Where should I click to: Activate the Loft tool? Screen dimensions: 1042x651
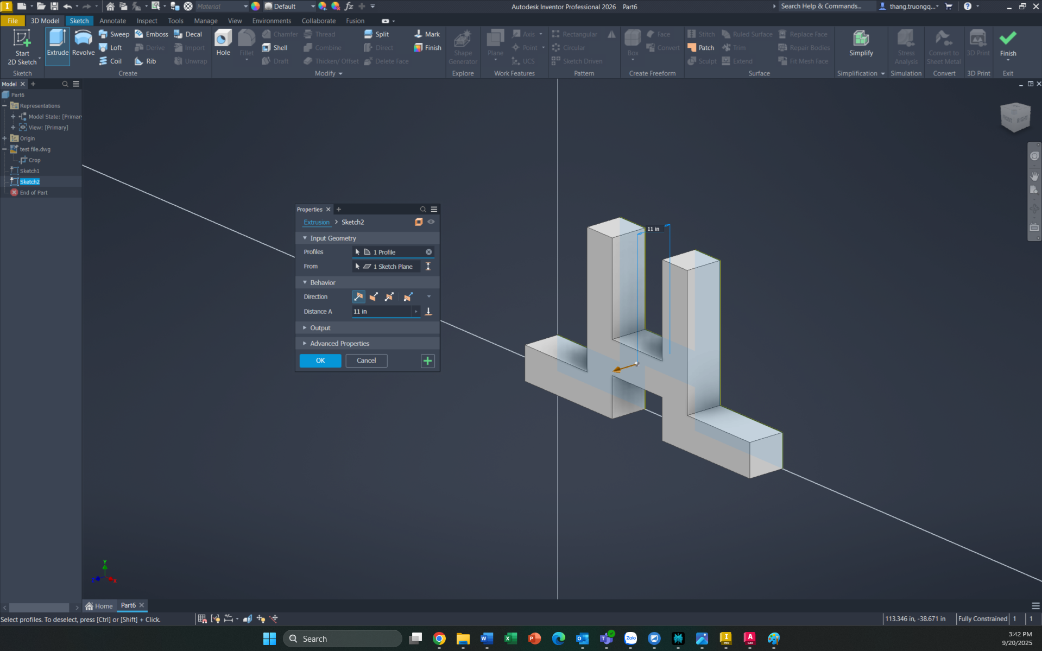110,48
